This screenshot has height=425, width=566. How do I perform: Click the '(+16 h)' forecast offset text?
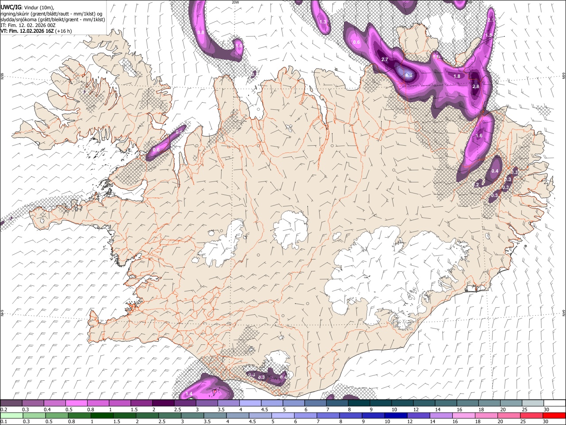pos(64,31)
